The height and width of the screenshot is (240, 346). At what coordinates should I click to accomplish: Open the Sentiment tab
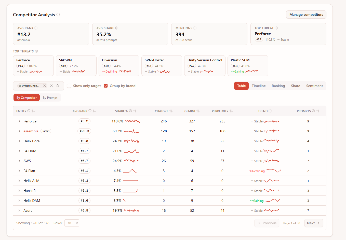[314, 86]
